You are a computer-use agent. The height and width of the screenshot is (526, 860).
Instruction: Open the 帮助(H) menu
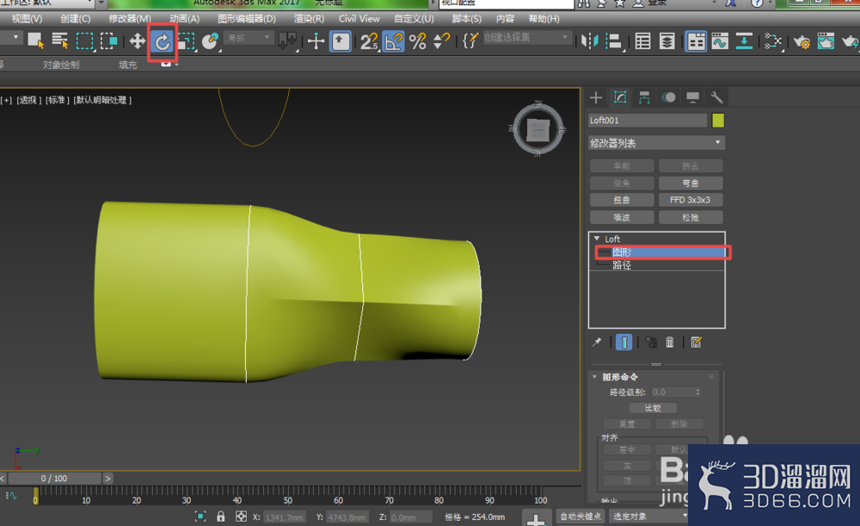[x=544, y=19]
